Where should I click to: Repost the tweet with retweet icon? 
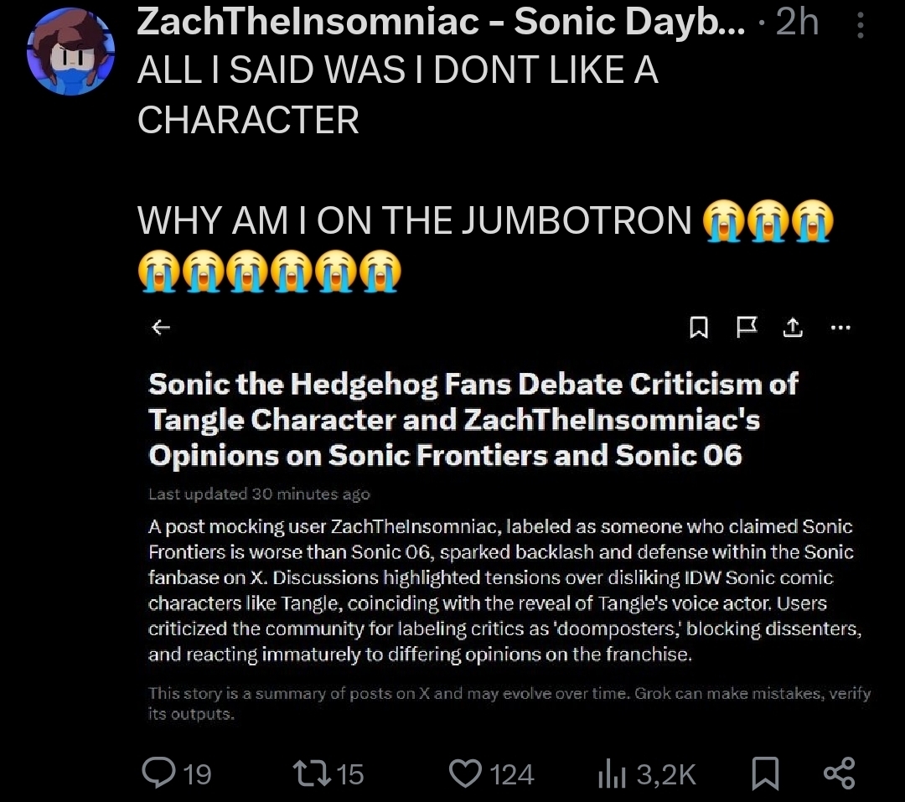pos(318,773)
